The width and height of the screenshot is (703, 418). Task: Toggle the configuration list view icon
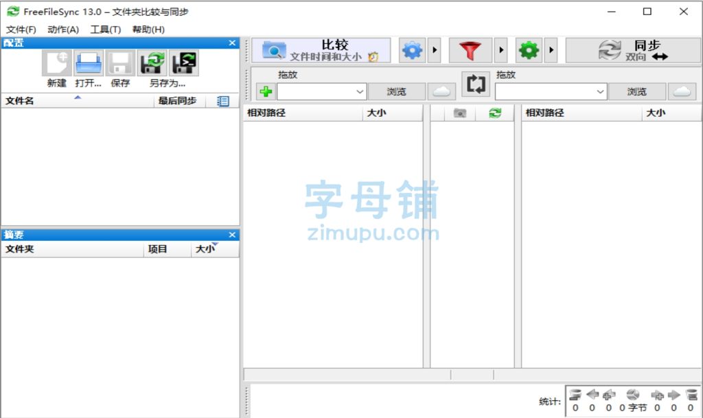(x=223, y=102)
